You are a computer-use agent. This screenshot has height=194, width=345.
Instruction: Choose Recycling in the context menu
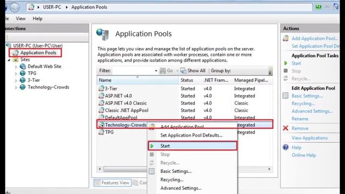172,179
